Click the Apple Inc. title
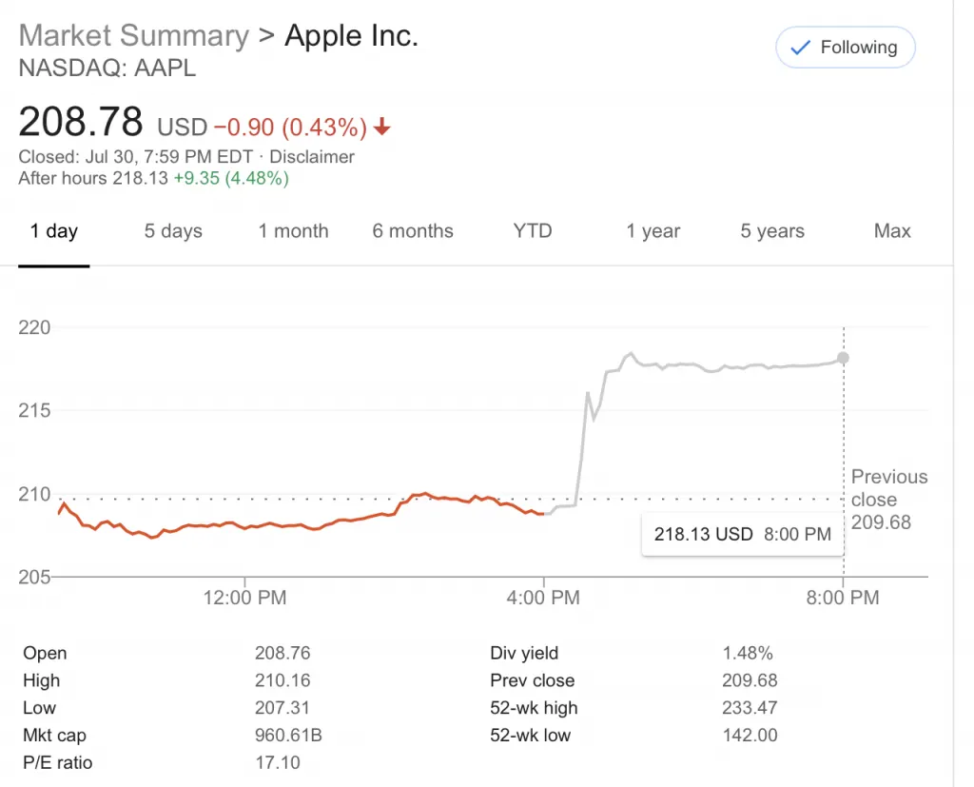 click(352, 36)
